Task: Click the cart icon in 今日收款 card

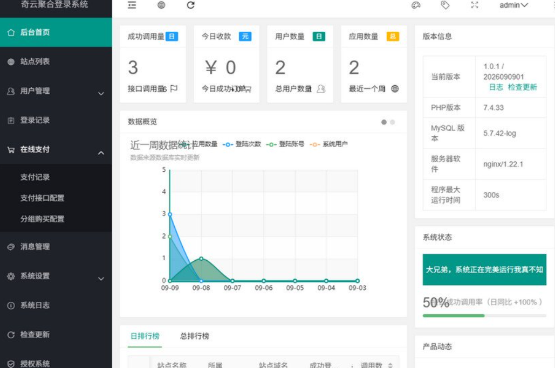Action: (x=248, y=89)
